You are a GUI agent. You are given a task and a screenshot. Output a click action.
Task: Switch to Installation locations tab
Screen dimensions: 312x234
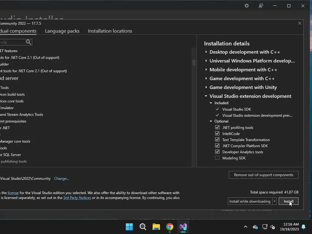110,31
